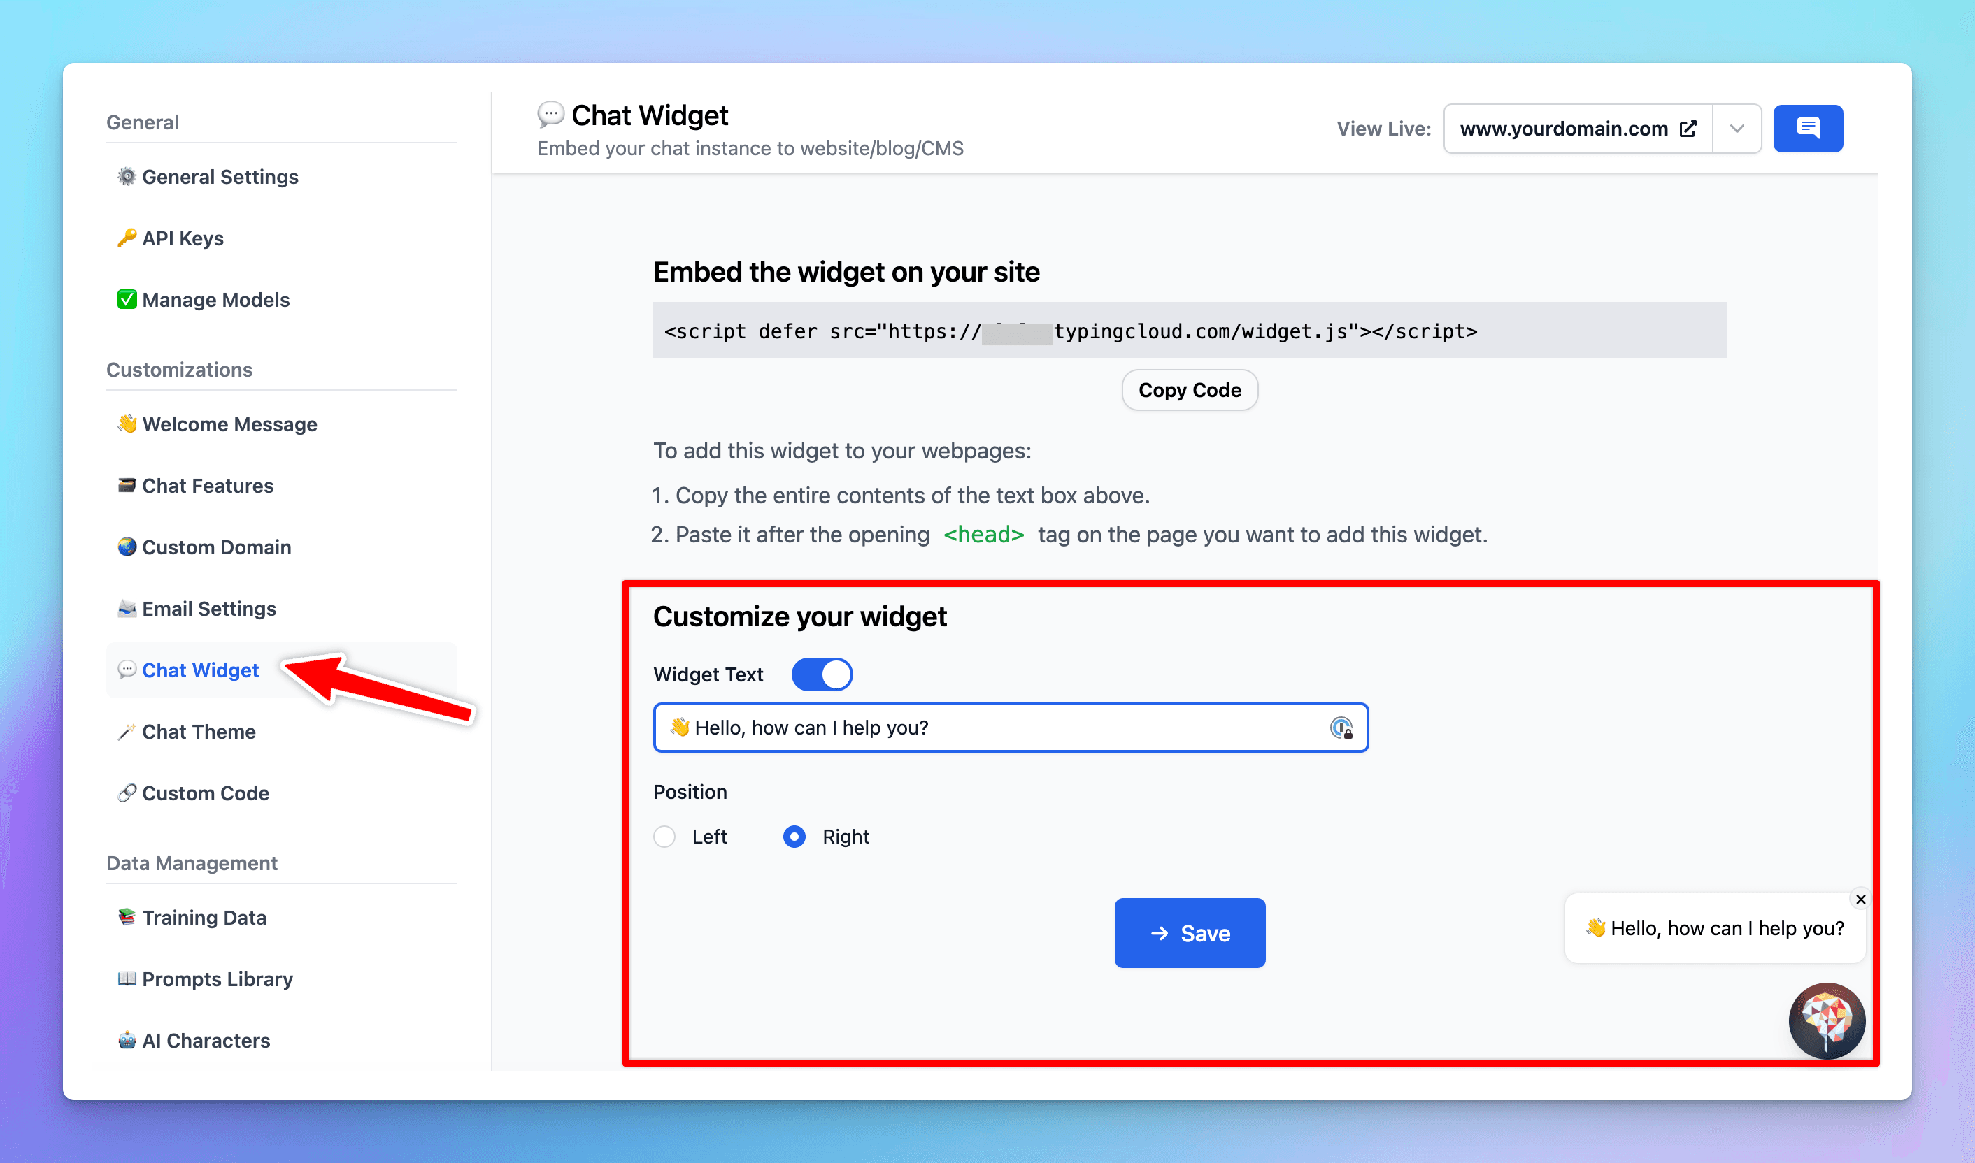Screen dimensions: 1975x1163
Task: Click the brain avatar chat launcher
Action: [1826, 1020]
